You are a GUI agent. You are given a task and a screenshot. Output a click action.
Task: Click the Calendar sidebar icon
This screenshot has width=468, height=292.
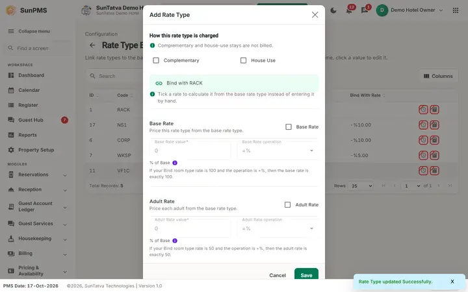pos(11,90)
